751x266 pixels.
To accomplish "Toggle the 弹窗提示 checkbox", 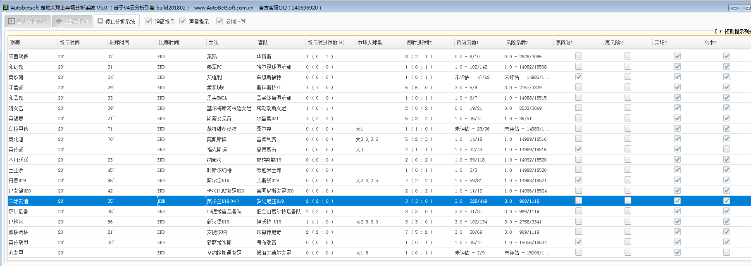I will (148, 21).
